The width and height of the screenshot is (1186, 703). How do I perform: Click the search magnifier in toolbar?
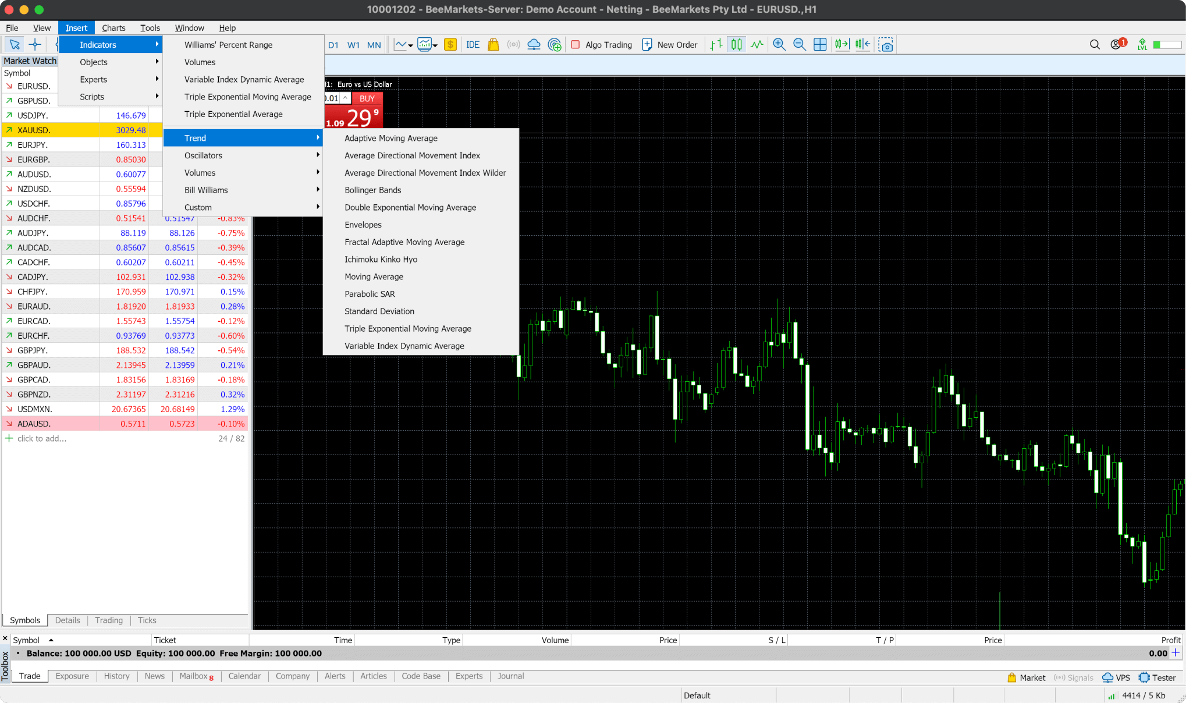tap(1094, 44)
